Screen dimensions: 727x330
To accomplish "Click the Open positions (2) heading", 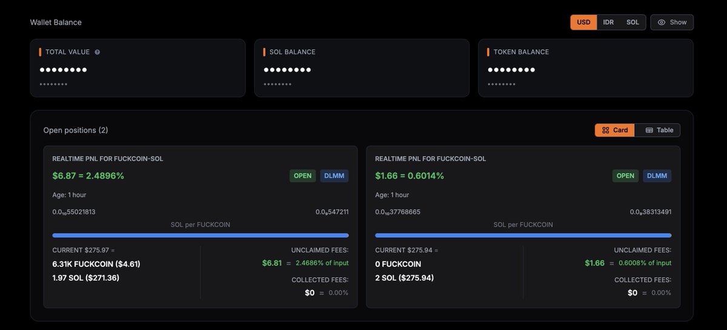I will click(x=76, y=130).
